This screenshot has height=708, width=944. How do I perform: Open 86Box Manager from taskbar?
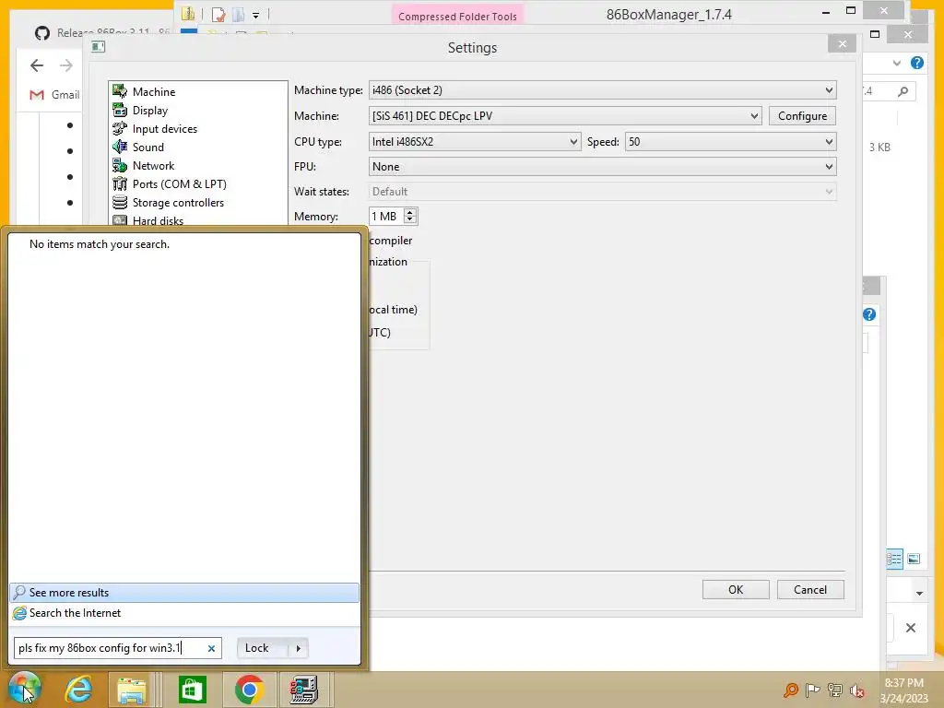pyautogui.click(x=304, y=690)
